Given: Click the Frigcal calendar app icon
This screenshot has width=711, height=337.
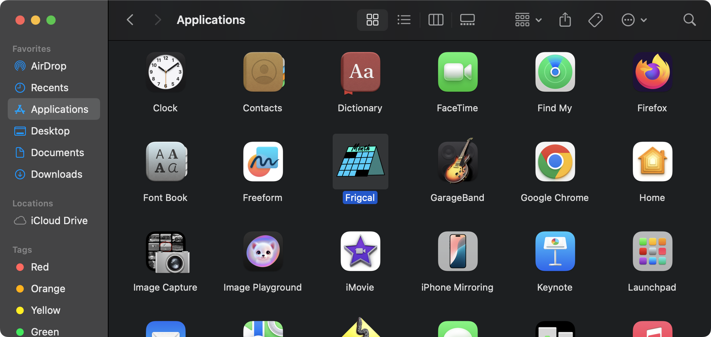Looking at the screenshot, I should coord(361,161).
